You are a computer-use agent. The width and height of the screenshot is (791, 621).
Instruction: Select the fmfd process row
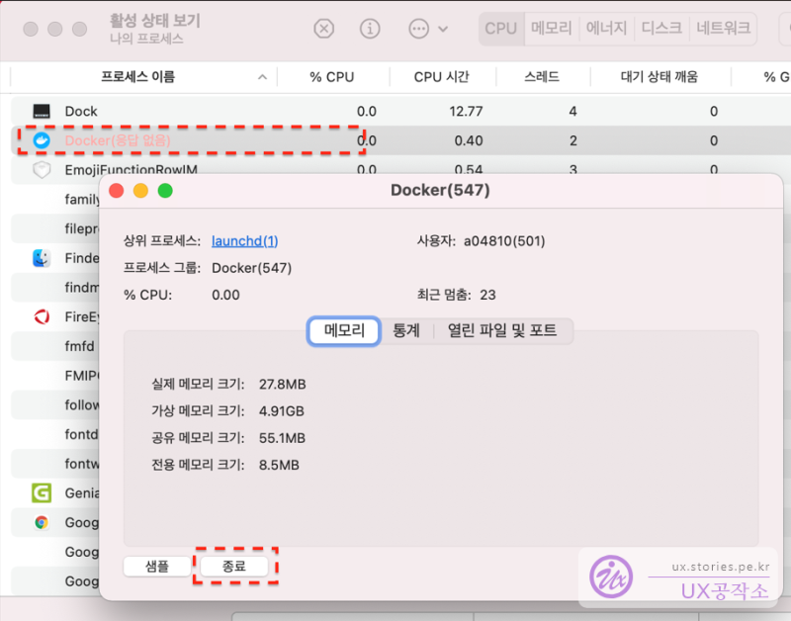pos(55,346)
